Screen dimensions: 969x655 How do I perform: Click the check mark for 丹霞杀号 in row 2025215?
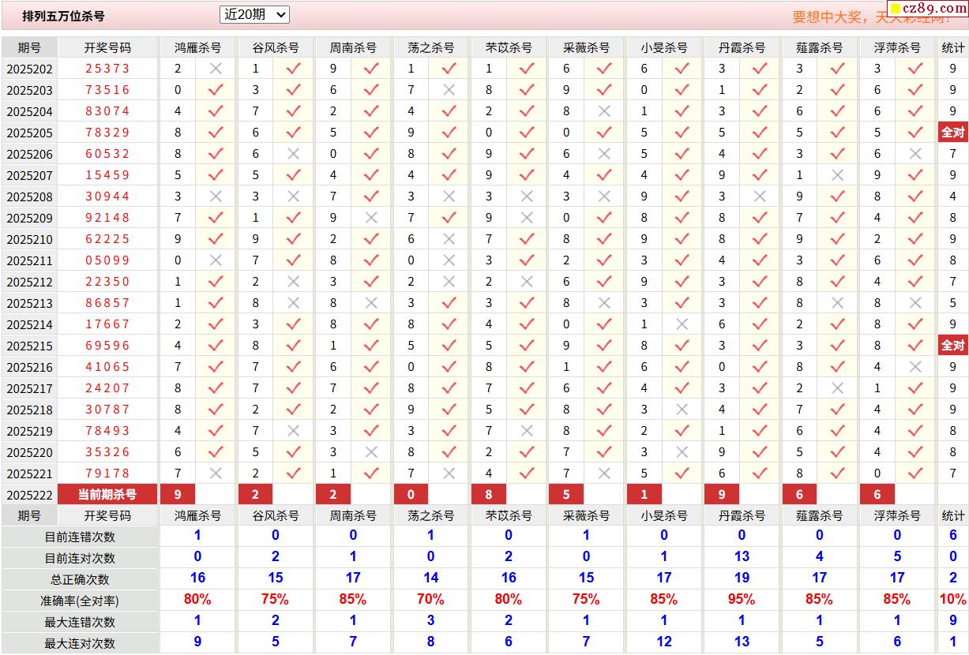[x=761, y=346]
